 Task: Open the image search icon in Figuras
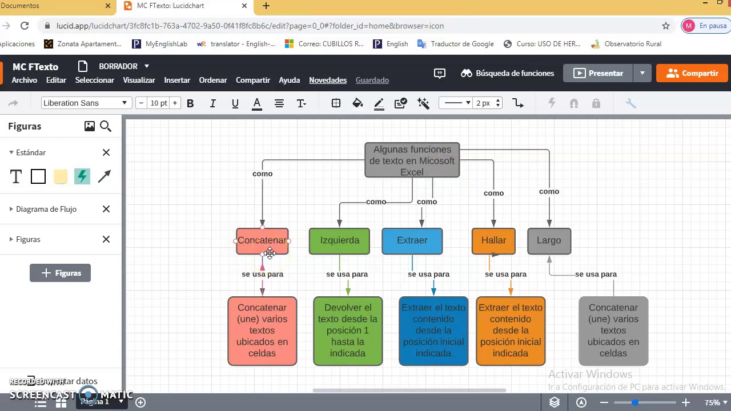tap(90, 126)
